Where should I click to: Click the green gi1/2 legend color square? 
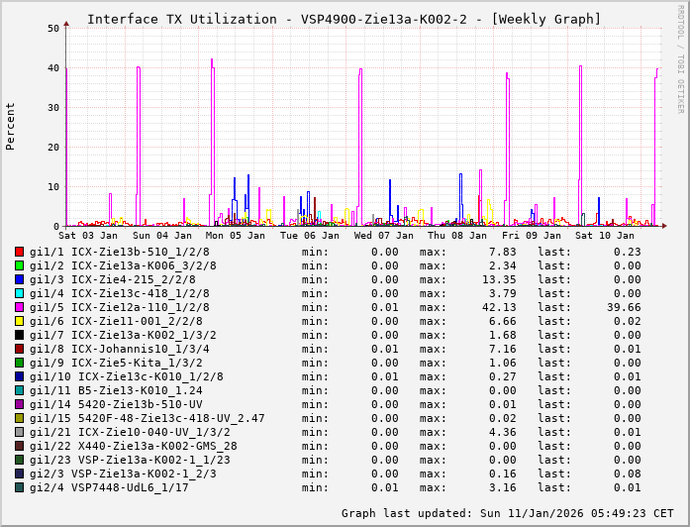point(20,265)
